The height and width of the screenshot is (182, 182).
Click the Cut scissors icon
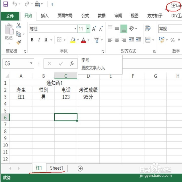[x=19, y=26]
